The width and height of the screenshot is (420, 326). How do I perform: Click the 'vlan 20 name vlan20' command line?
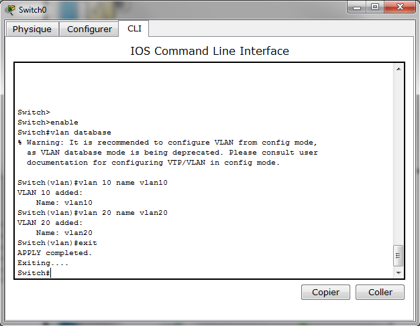pyautogui.click(x=93, y=213)
